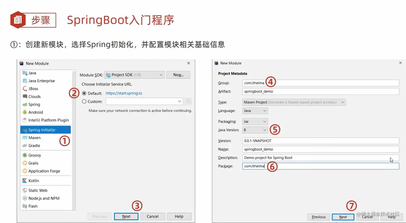
Task: Select Static Web text in the list
Action: (38, 190)
